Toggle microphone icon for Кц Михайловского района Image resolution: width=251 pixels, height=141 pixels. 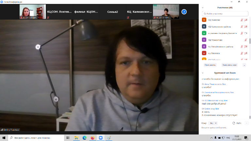tap(242, 47)
